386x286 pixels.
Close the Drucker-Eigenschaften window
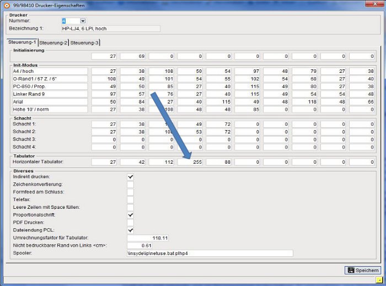374,4
